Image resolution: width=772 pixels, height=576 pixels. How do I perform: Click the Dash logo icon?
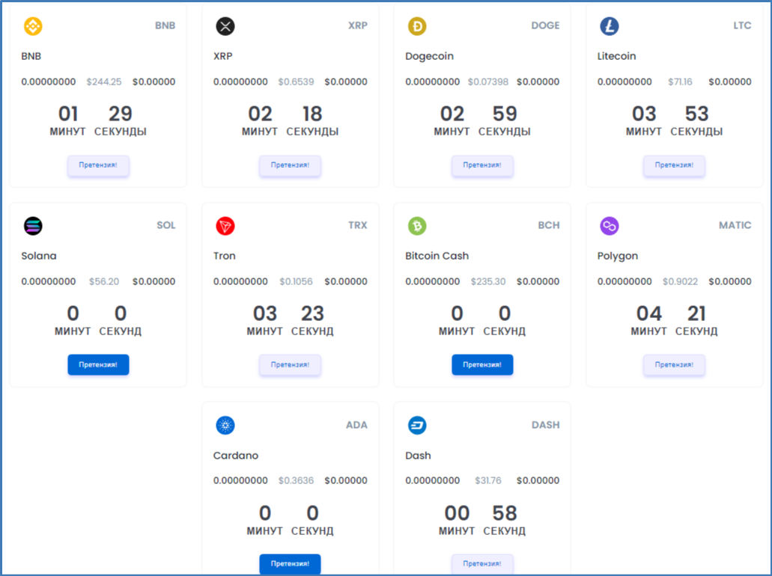coord(417,425)
